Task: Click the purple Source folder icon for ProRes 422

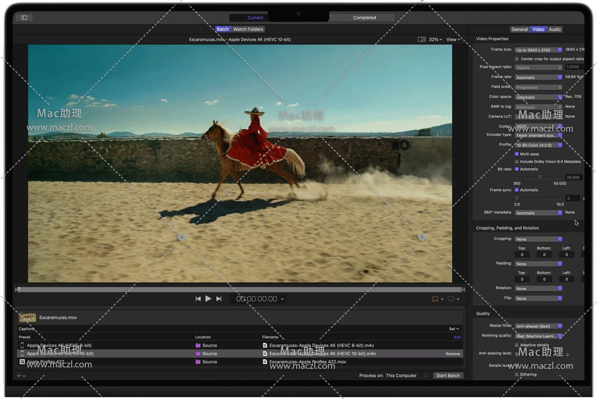Action: [198, 362]
